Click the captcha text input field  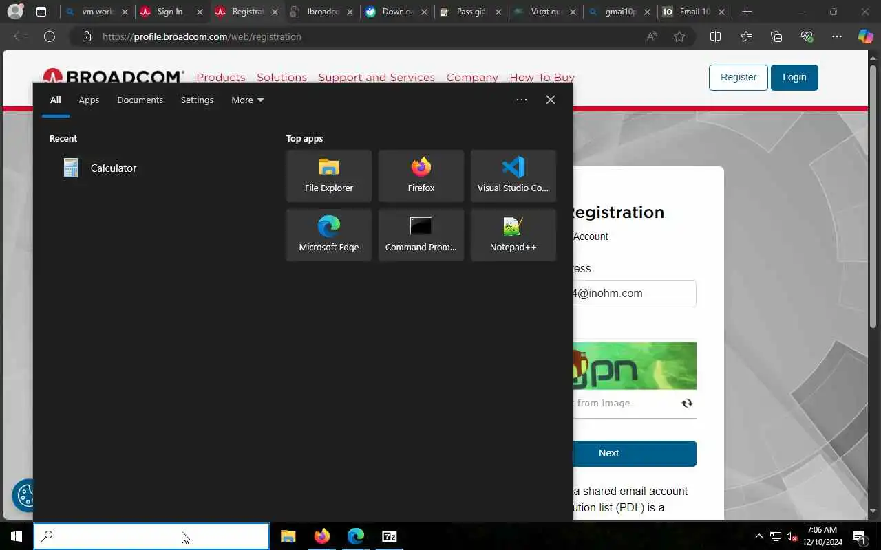pyautogui.click(x=623, y=404)
